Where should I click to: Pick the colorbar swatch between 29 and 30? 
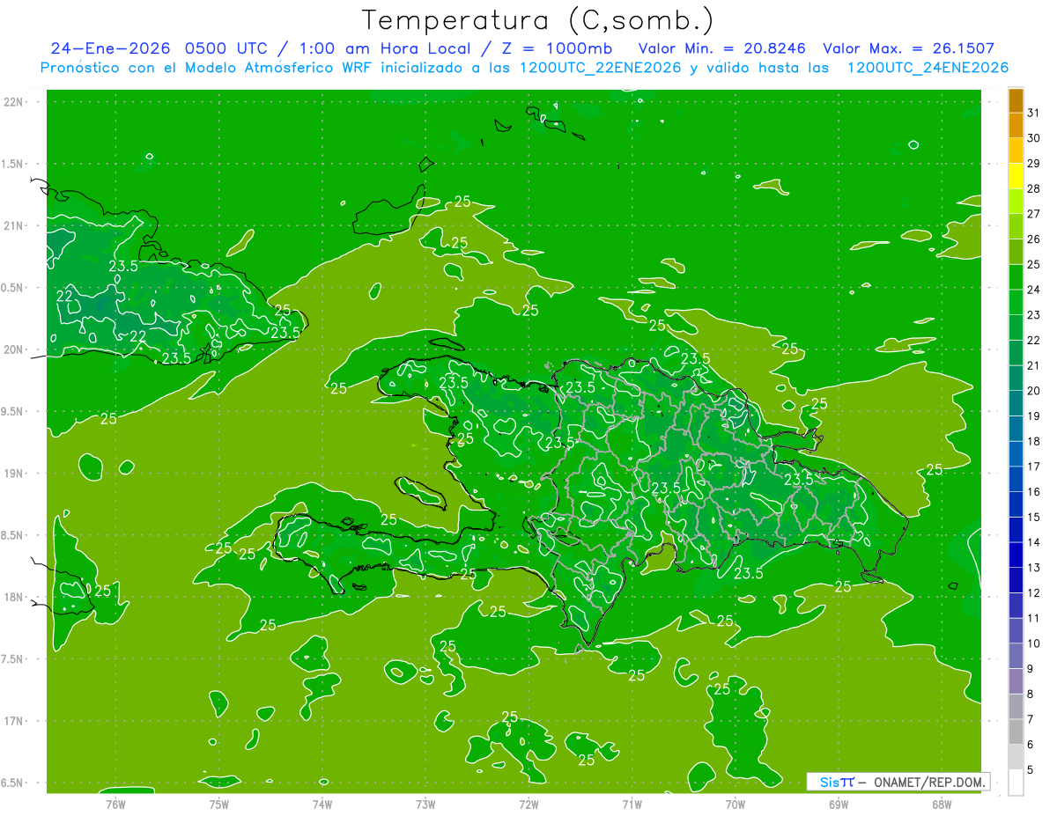click(1016, 151)
